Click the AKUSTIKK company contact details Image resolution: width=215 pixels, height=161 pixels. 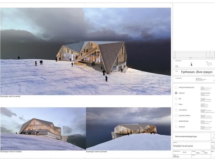(206, 128)
